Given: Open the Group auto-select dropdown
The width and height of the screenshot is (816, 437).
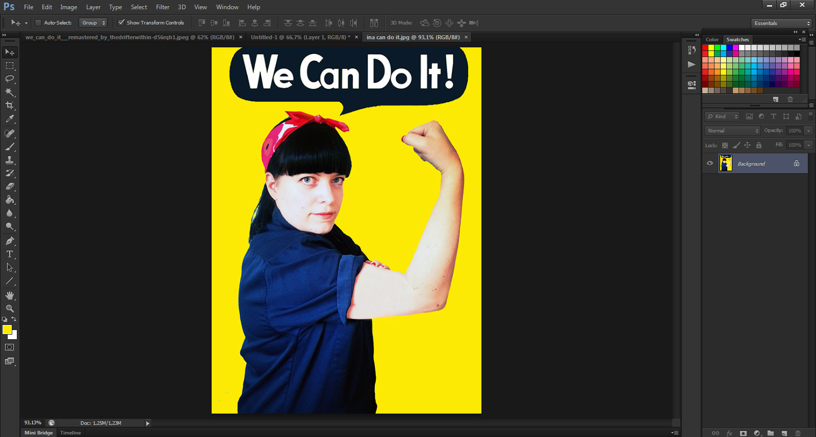Looking at the screenshot, I should [x=93, y=23].
